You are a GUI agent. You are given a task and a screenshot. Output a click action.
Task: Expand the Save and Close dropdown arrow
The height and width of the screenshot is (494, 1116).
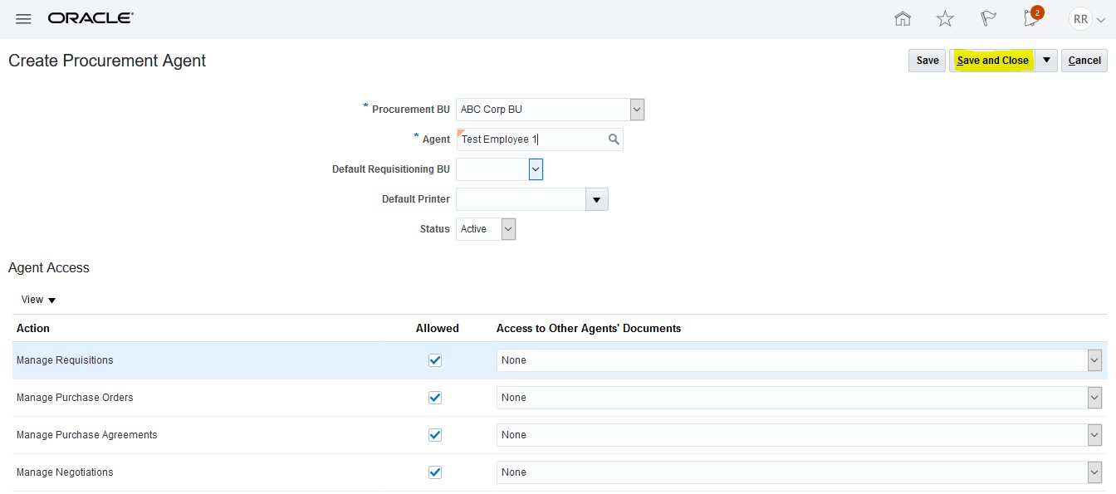(1046, 60)
